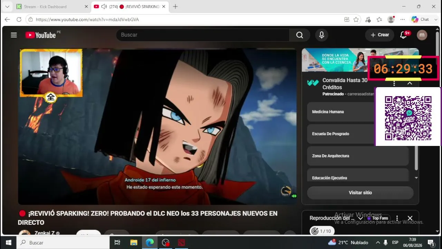Click the Zenkai Z channel name

pyautogui.click(x=45, y=233)
